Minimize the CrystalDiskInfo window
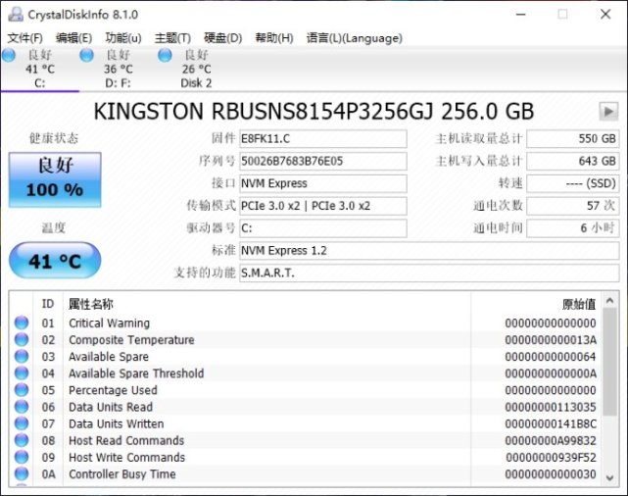This screenshot has height=496, width=628. [520, 15]
